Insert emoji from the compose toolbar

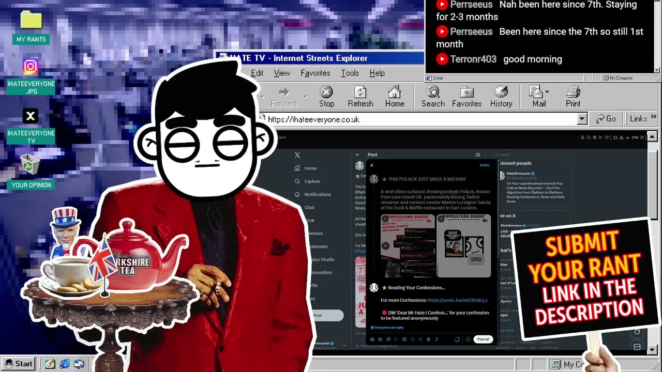coord(404,339)
